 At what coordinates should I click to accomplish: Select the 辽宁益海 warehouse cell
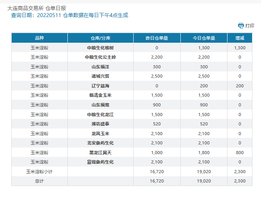(x=101, y=86)
